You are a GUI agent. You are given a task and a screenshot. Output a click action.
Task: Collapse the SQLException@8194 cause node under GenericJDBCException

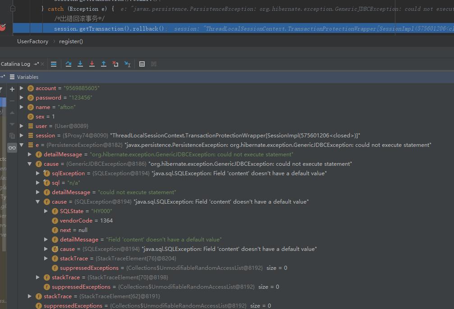37,202
